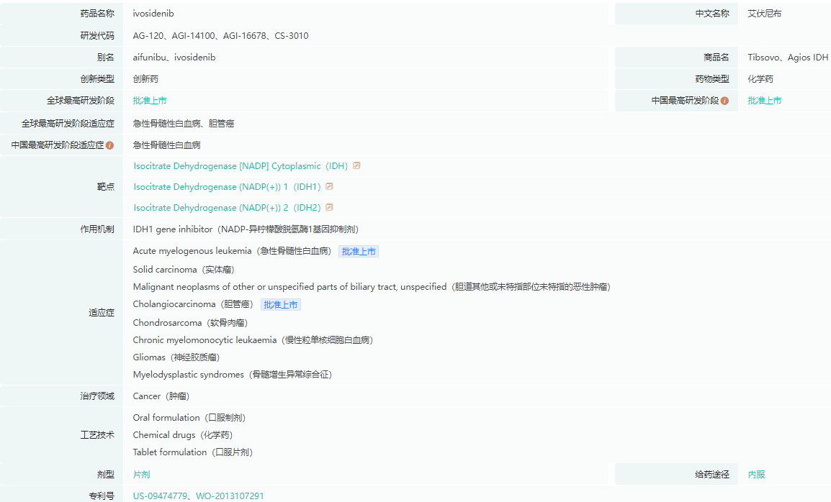Select the drug name ivosidenib
831x502 pixels.
point(153,13)
